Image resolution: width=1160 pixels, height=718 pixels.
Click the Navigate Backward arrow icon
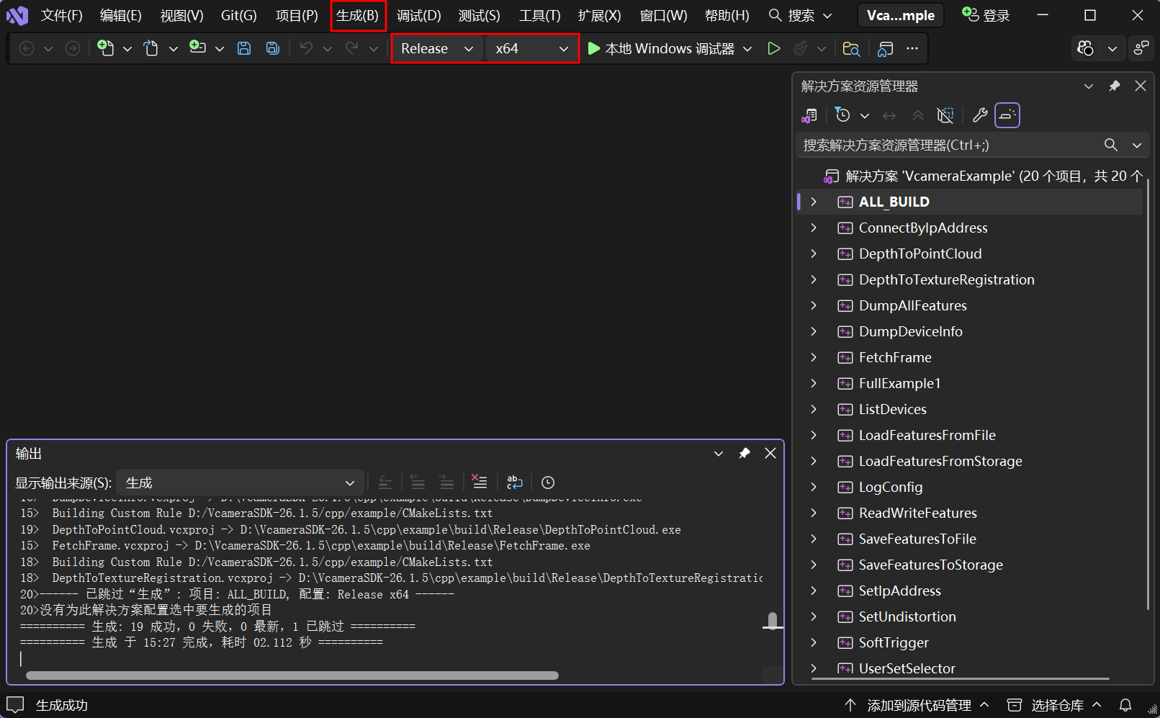tap(27, 48)
